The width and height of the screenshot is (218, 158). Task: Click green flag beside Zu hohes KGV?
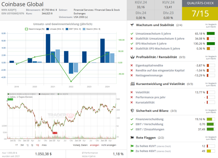pyautogui.click(x=132, y=151)
